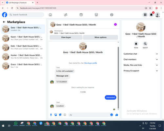Open the menu grid icon
This screenshot has height=131, width=164.
145,15
